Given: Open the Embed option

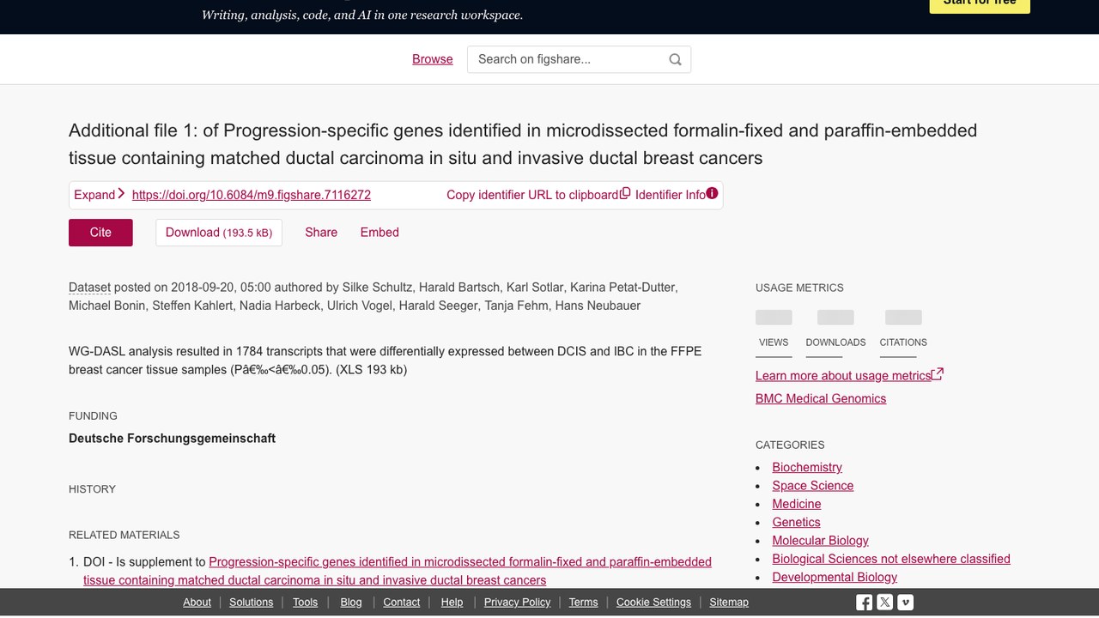Looking at the screenshot, I should [379, 233].
